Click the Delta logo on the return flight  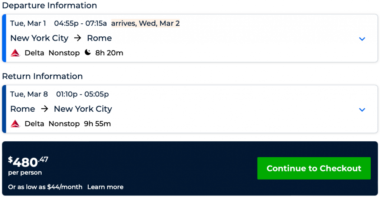(15, 124)
